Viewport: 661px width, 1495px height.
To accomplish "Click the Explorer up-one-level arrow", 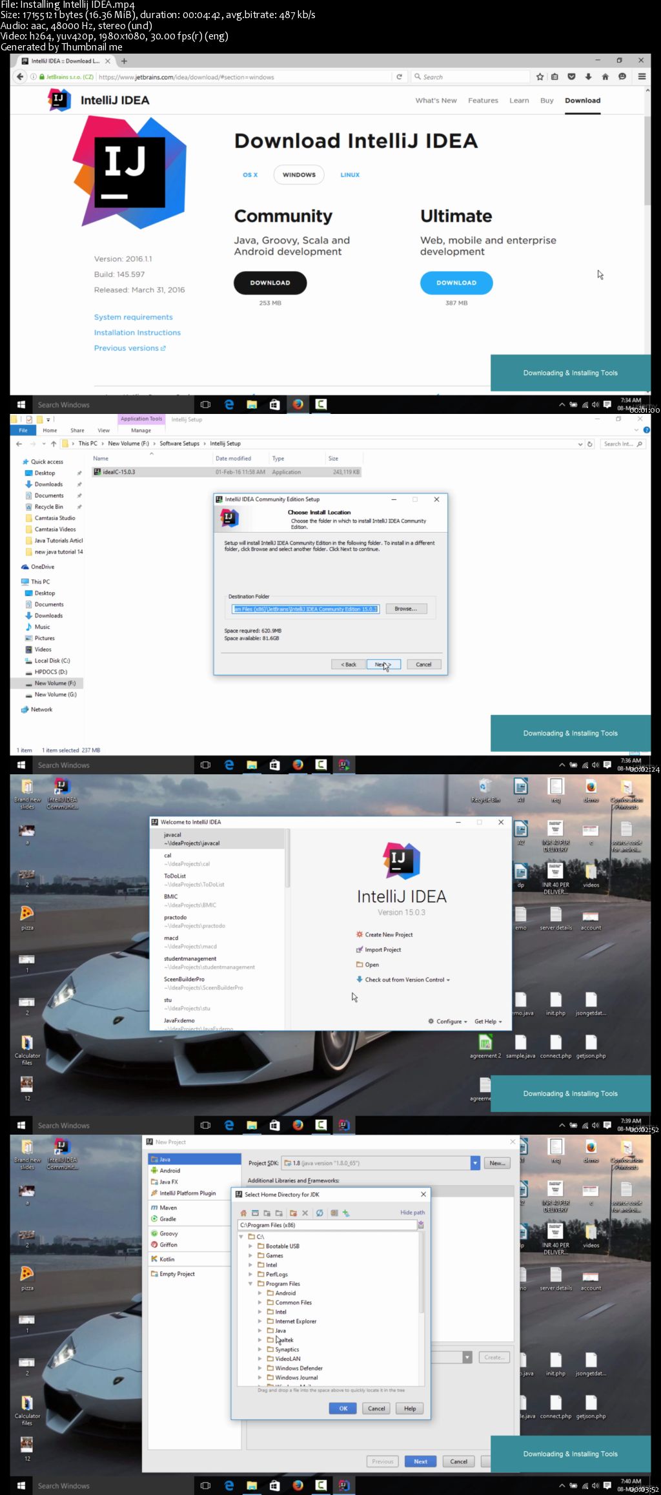I will tap(54, 444).
